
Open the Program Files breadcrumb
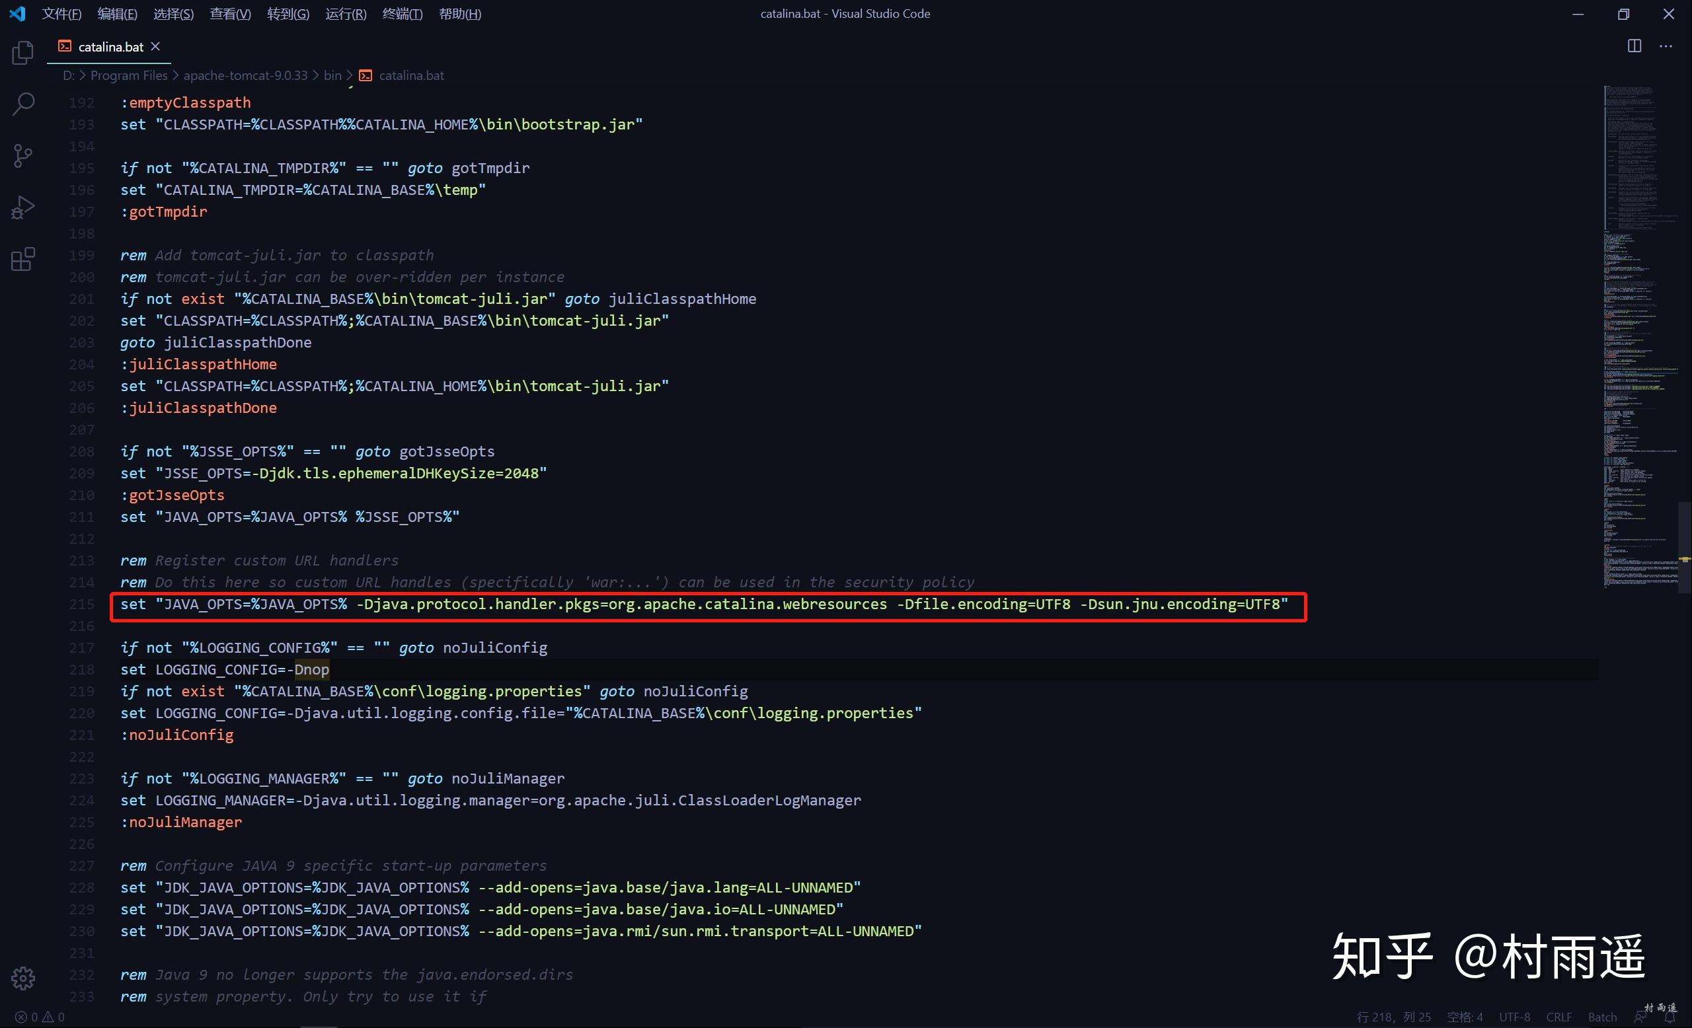point(128,75)
